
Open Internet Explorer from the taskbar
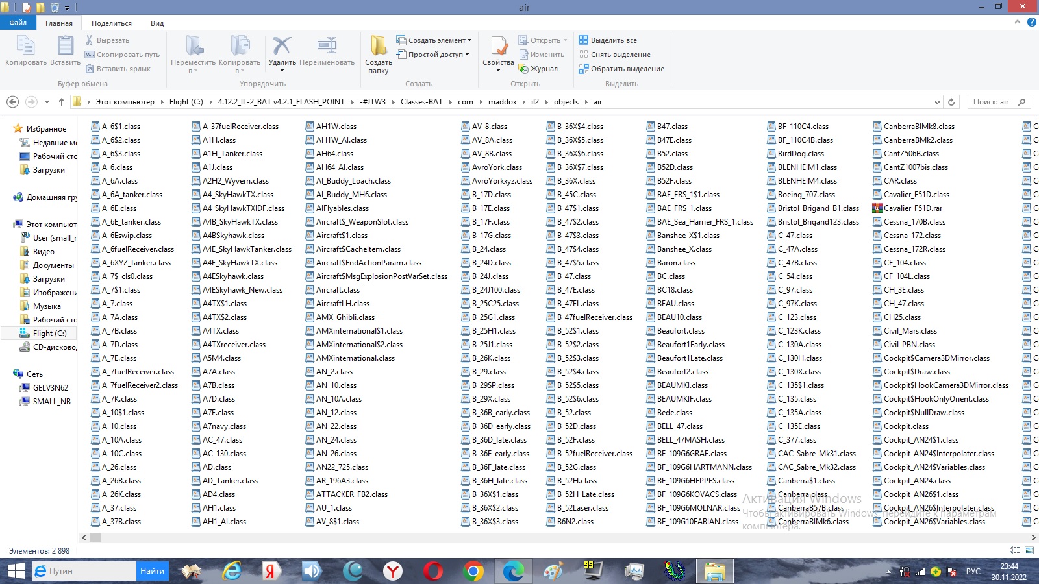tap(232, 571)
